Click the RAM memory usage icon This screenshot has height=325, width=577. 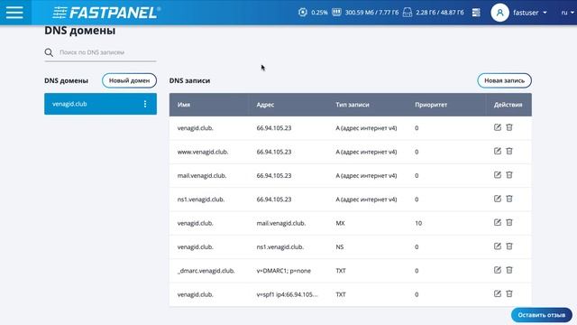tap(336, 12)
